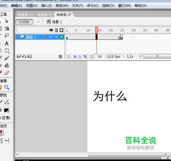Click the 12.0 fps frame rate

[x=114, y=57]
